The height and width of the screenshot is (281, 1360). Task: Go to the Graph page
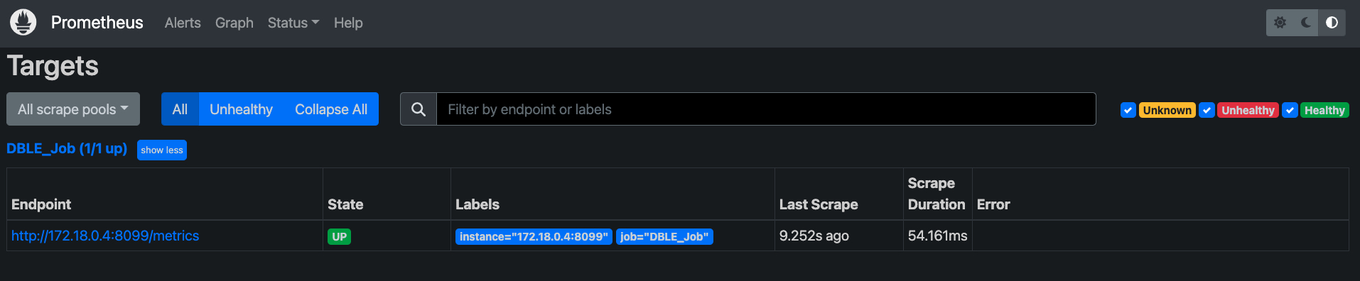[x=234, y=23]
